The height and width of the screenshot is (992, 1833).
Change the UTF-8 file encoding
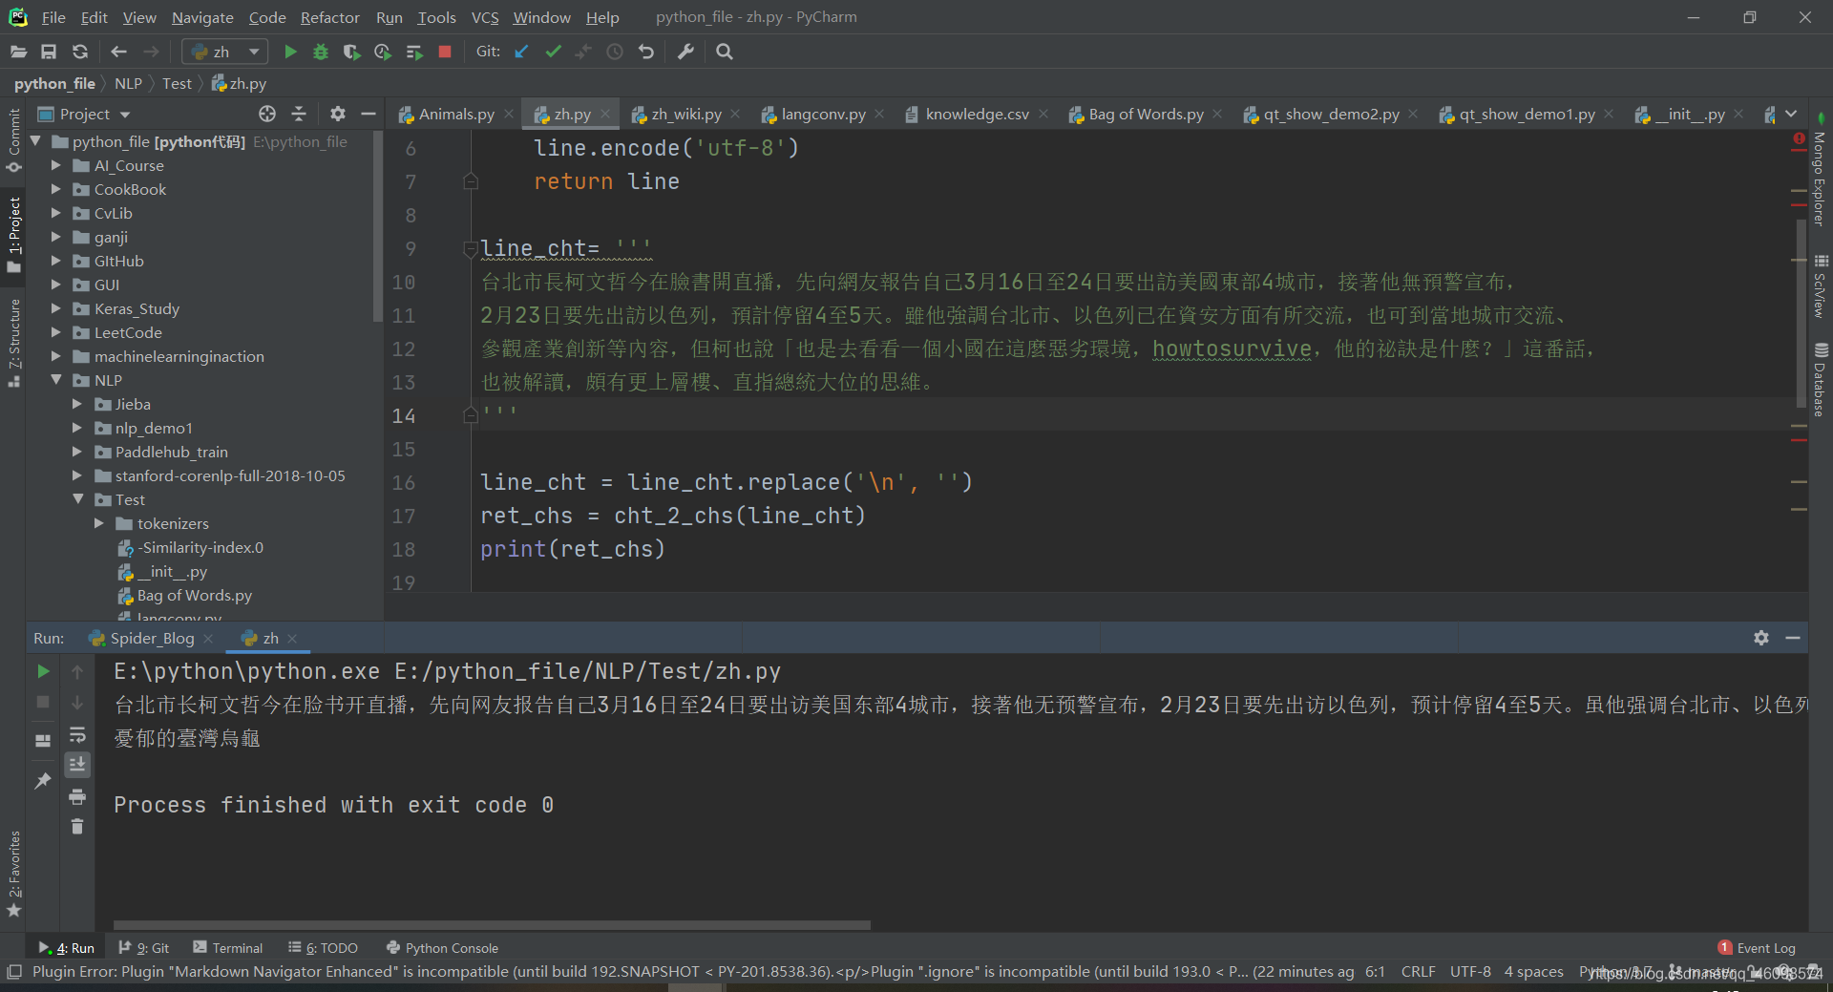click(1470, 972)
